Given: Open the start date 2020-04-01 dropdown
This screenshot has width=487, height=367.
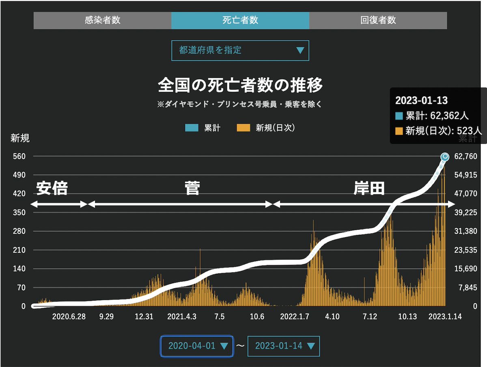Looking at the screenshot, I should tap(197, 346).
